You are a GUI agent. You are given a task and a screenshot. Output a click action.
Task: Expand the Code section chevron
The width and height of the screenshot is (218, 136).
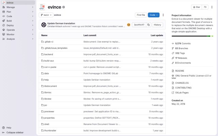(33, 16)
